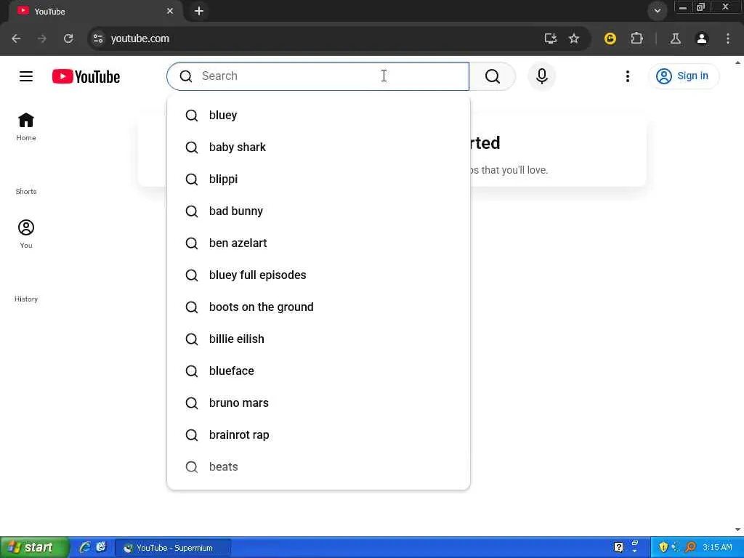Go back with browser back arrow

[x=16, y=39]
